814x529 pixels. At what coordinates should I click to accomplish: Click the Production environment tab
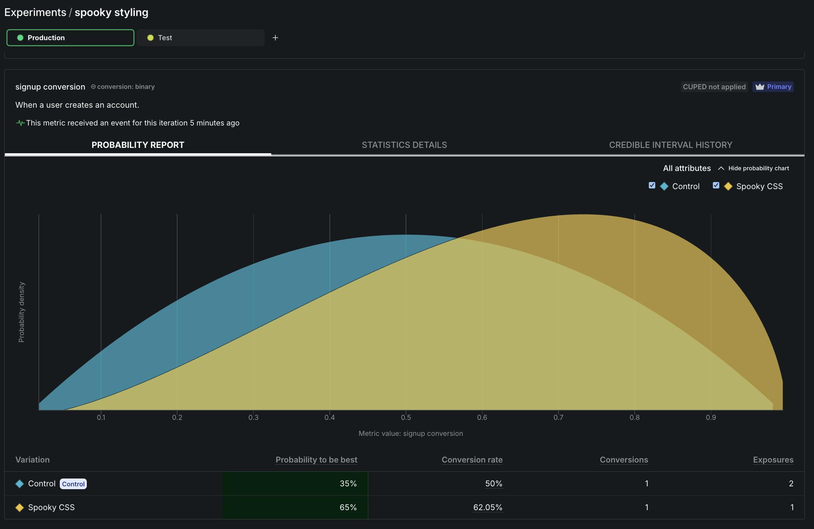coord(70,37)
